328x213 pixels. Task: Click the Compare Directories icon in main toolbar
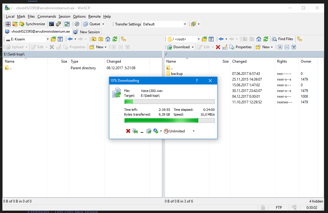8,24
